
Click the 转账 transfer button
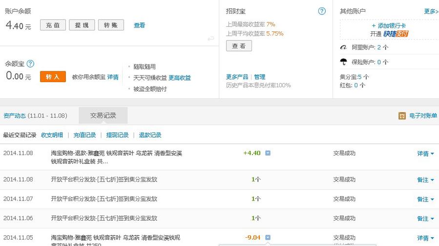click(111, 25)
